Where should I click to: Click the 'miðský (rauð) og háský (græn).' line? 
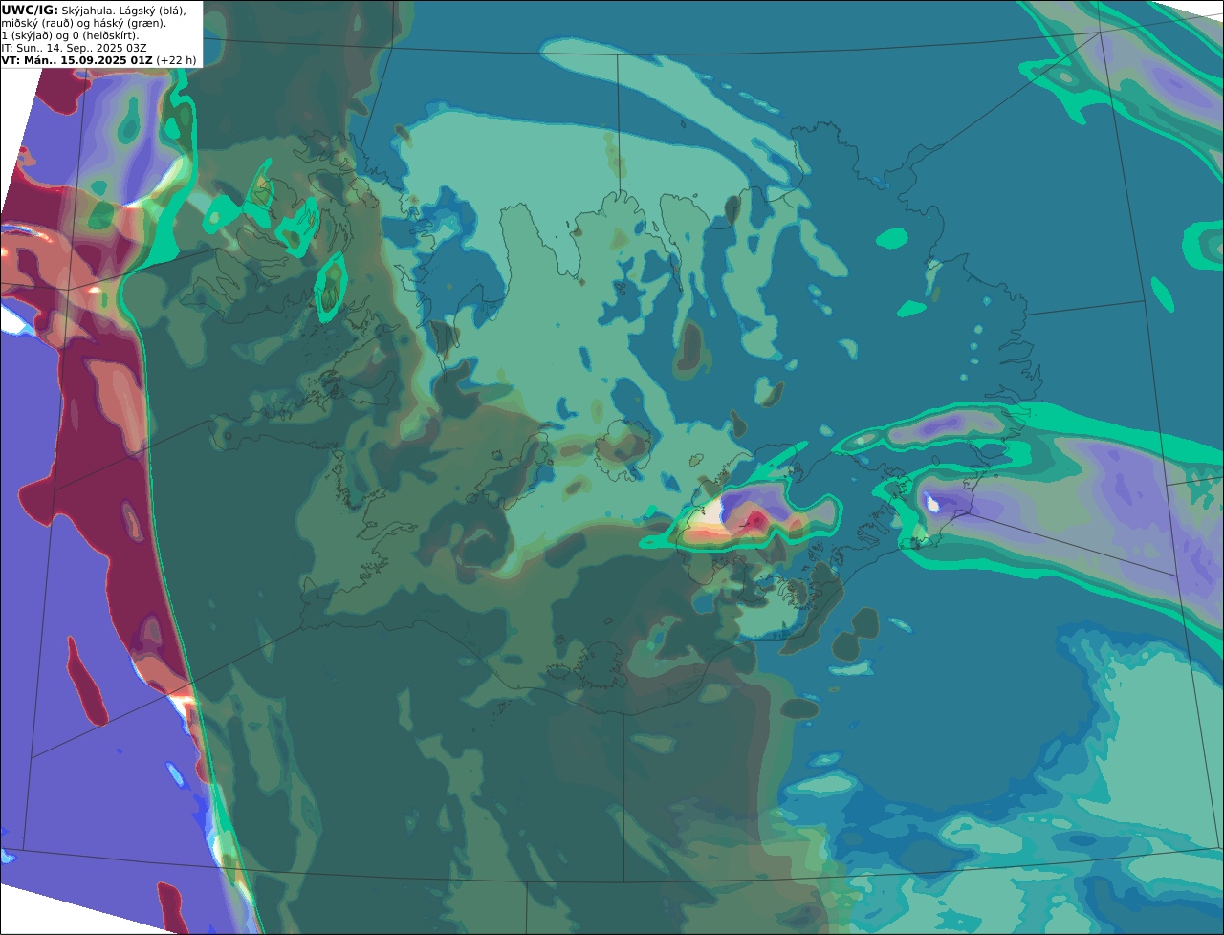[83, 23]
